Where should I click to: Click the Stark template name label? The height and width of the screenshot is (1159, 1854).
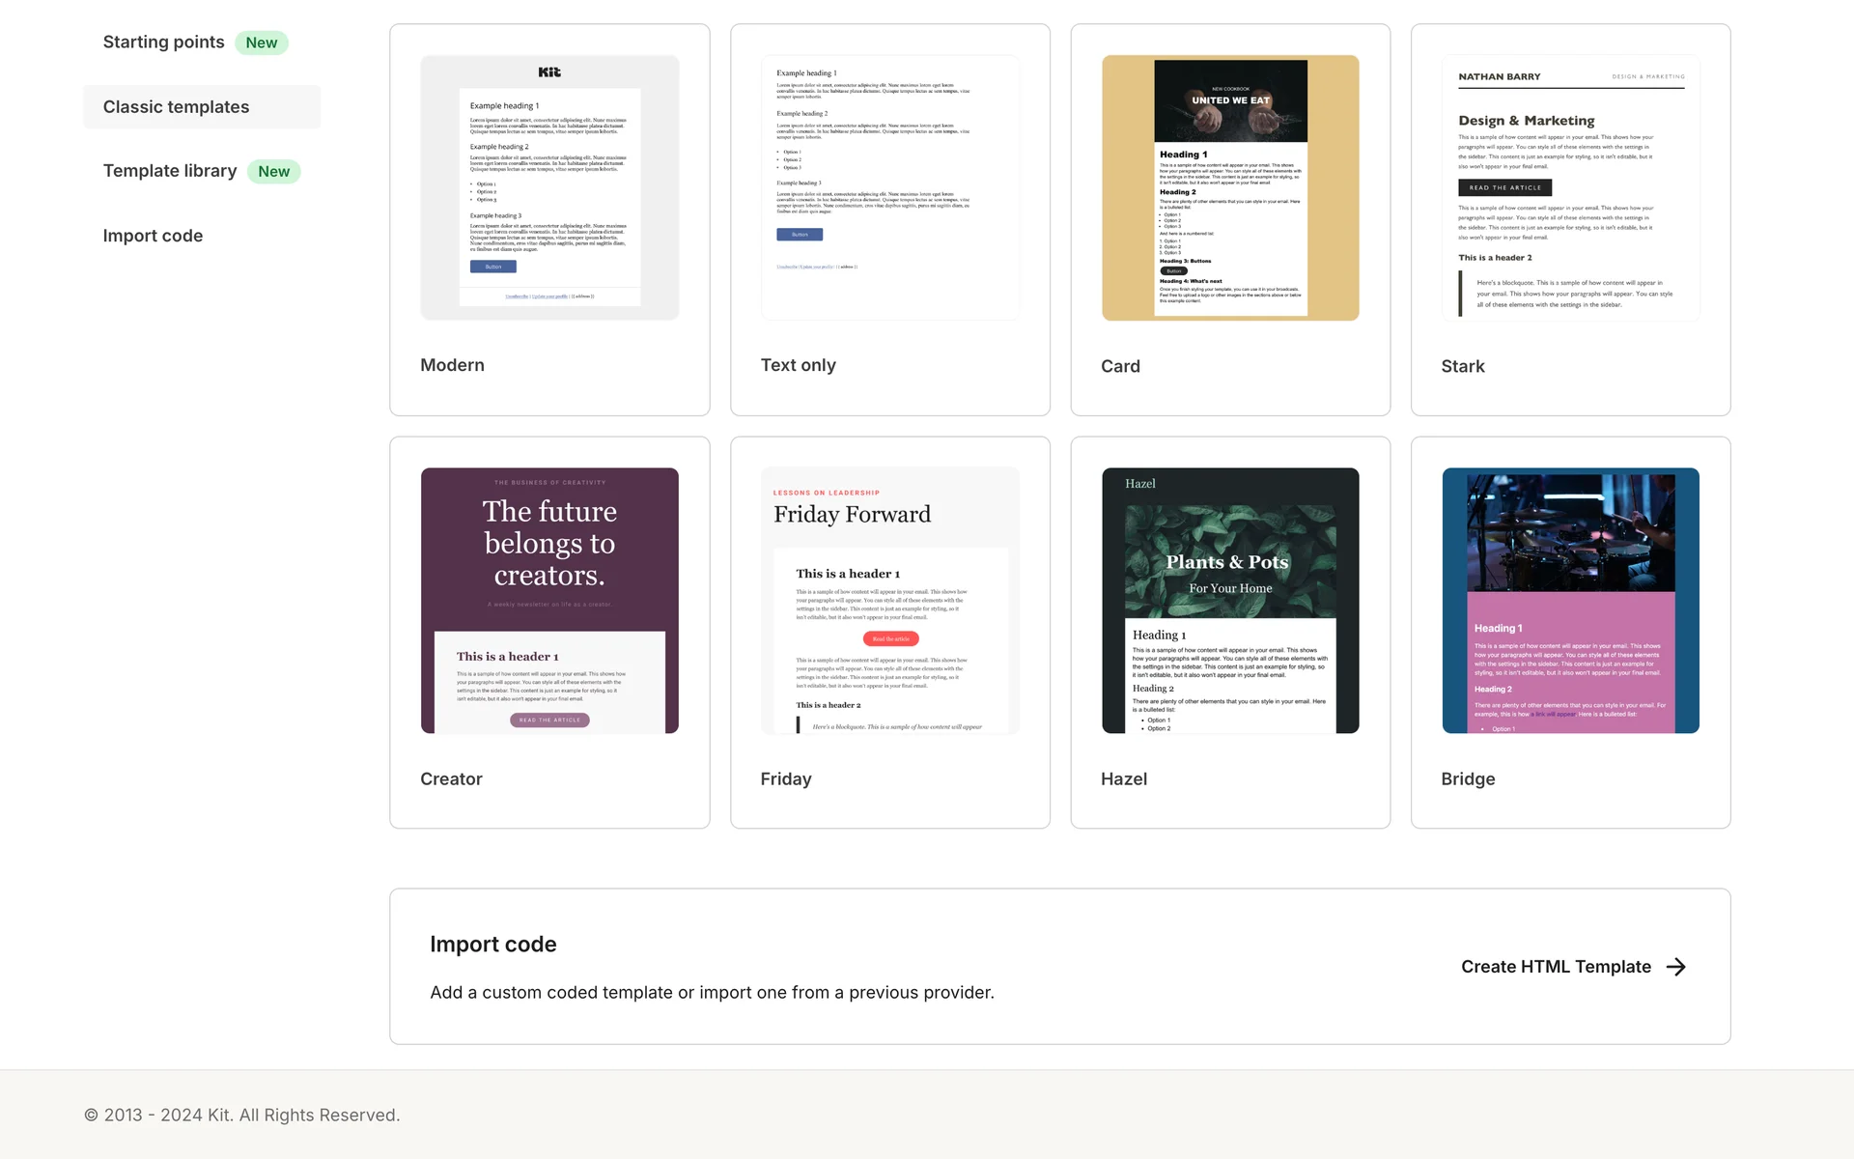(x=1462, y=366)
